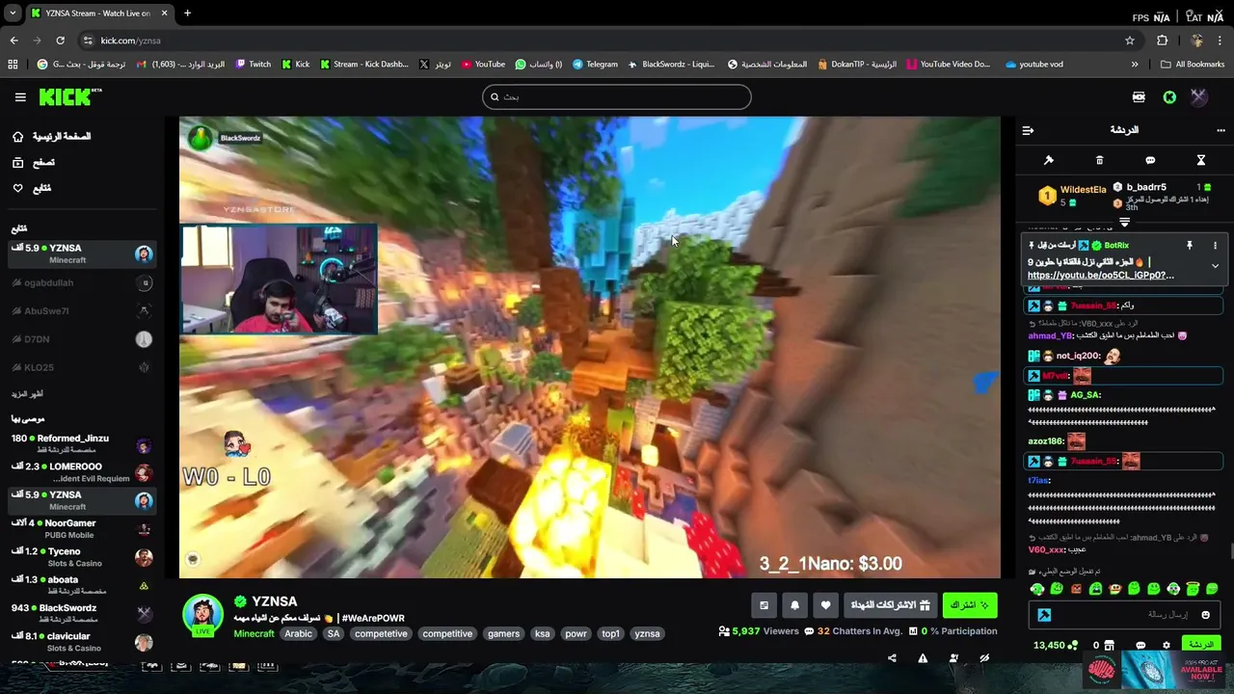Unpin the pinned BotRix message
Viewport: 1234px width, 694px height.
(1190, 246)
